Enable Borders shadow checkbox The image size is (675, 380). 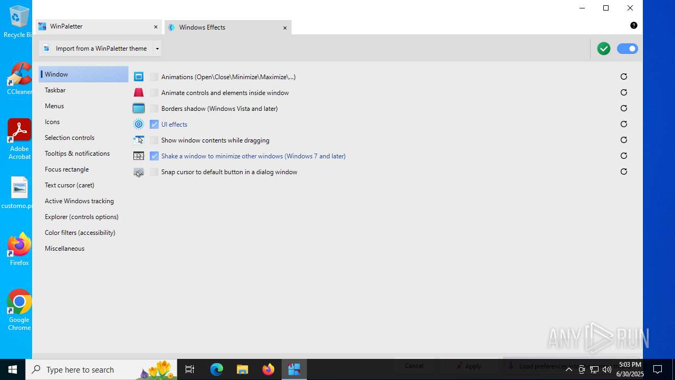point(154,108)
